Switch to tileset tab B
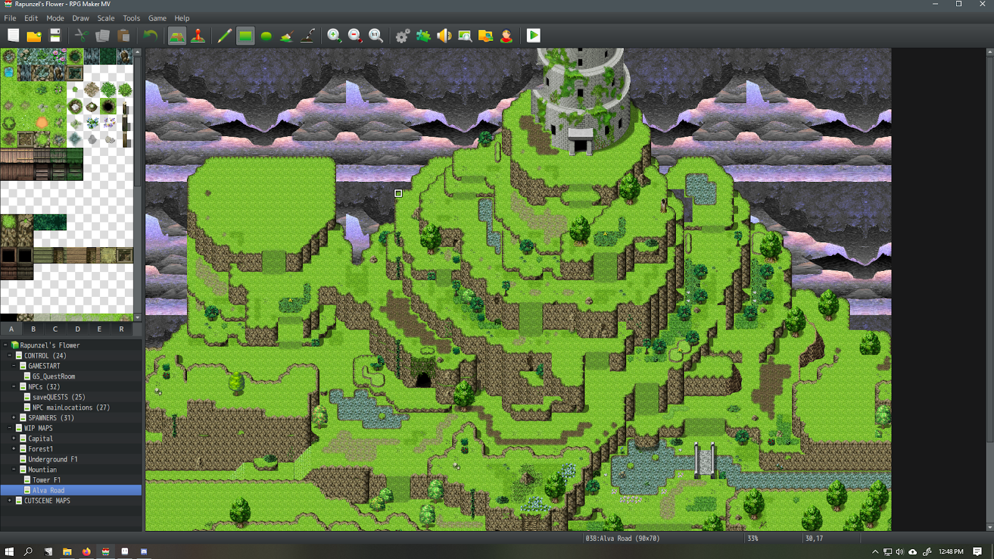This screenshot has height=559, width=994. [34, 329]
